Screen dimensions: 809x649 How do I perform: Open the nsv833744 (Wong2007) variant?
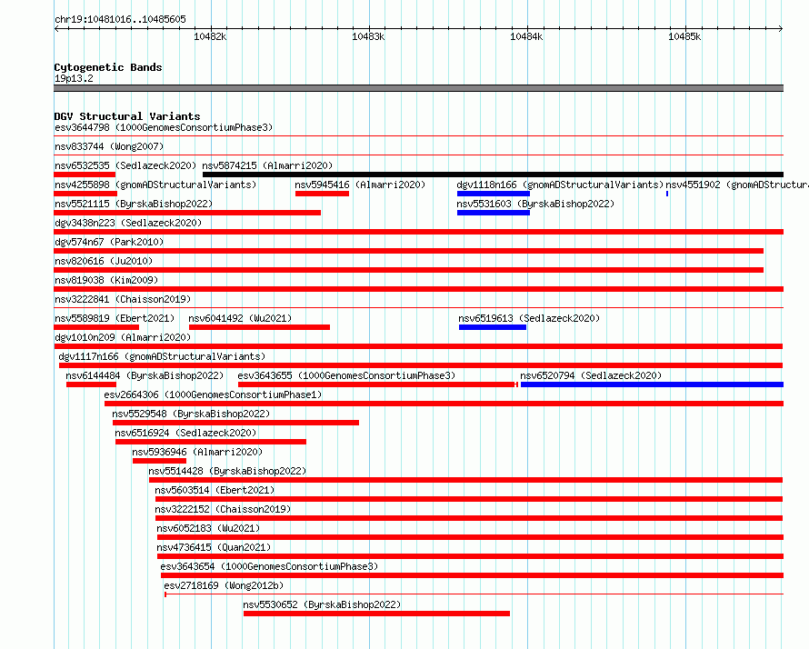[109, 146]
